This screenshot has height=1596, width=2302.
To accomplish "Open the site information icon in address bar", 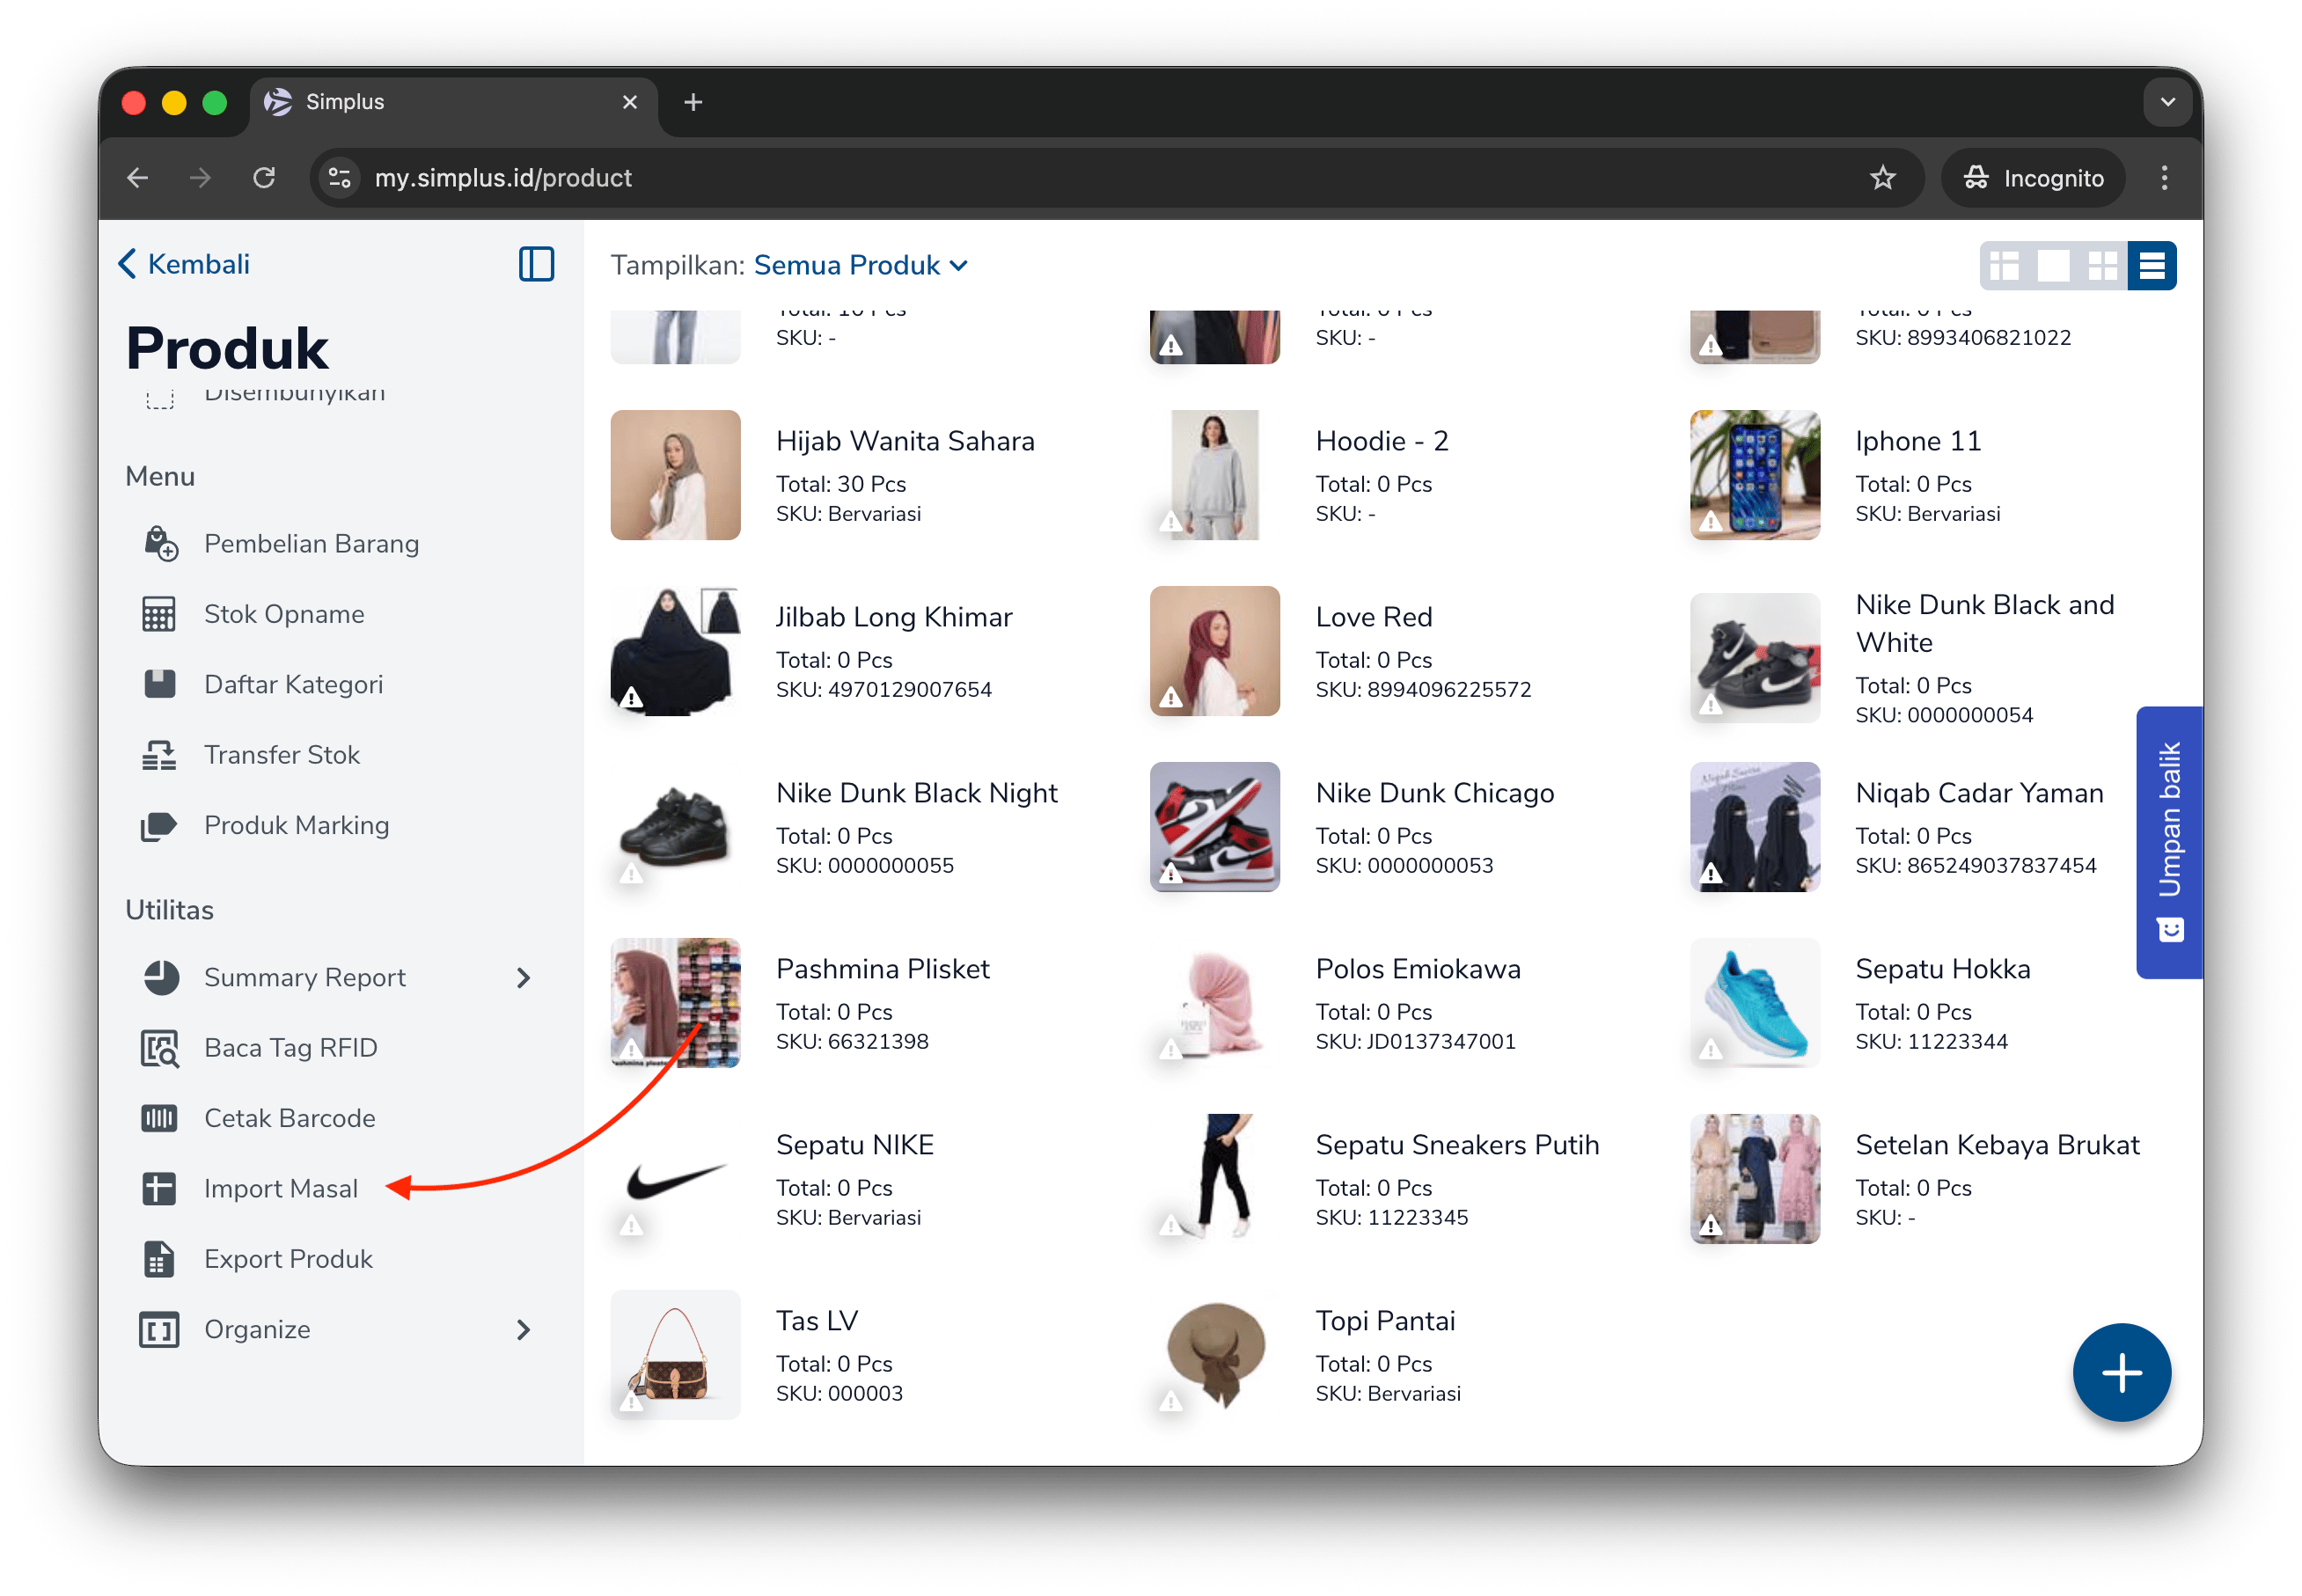I will click(340, 178).
